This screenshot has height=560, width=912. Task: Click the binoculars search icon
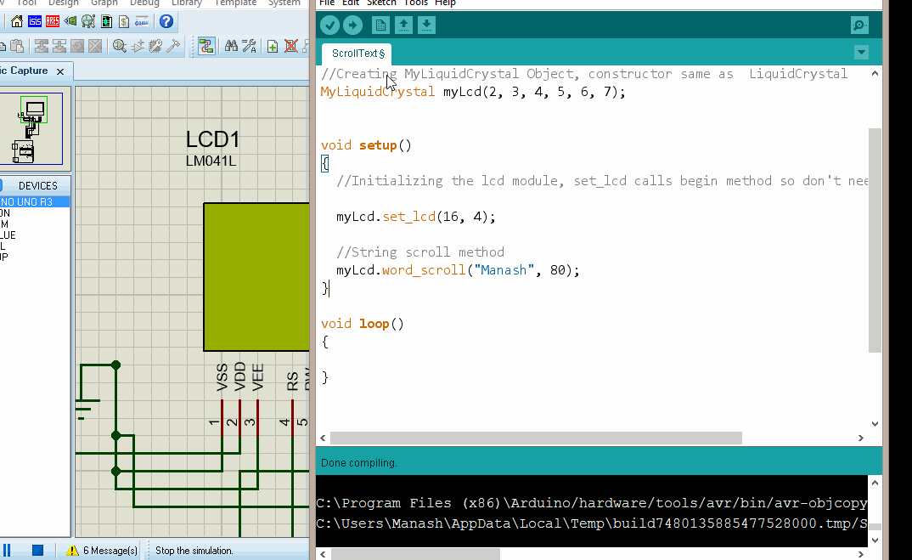point(231,46)
